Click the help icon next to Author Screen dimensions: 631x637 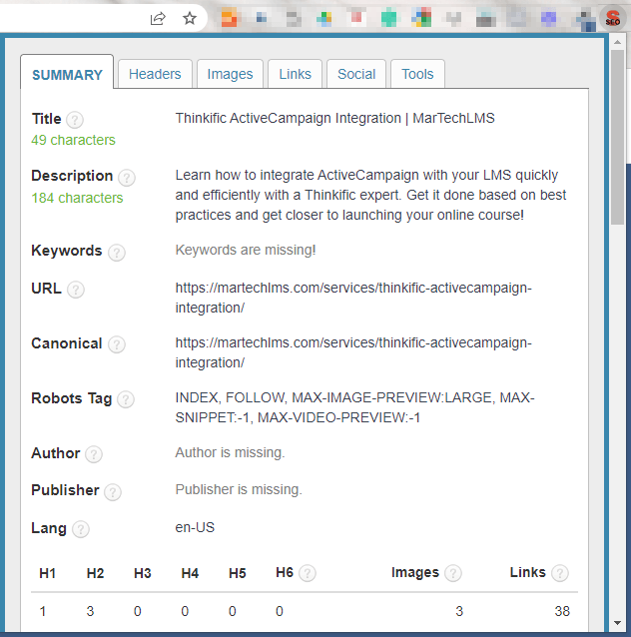[94, 454]
